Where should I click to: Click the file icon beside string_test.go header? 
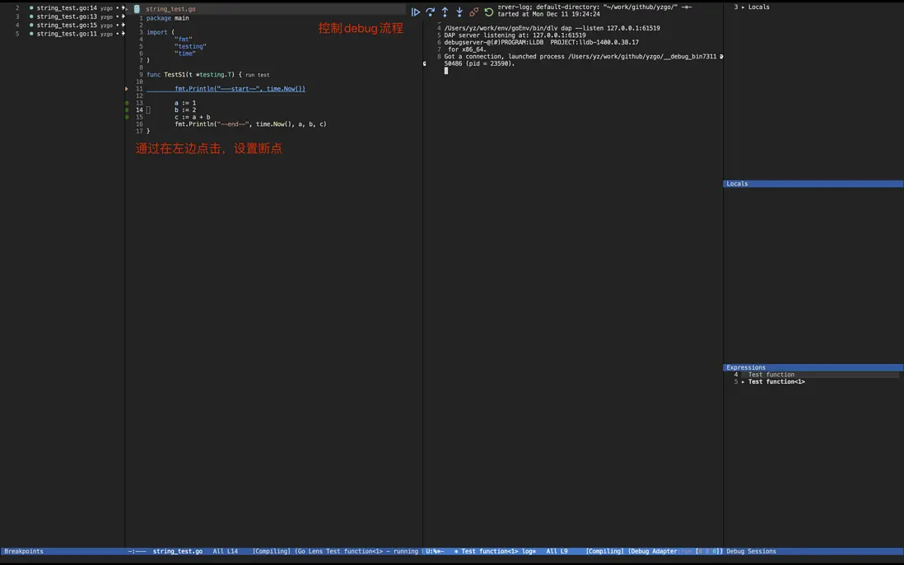tap(137, 9)
